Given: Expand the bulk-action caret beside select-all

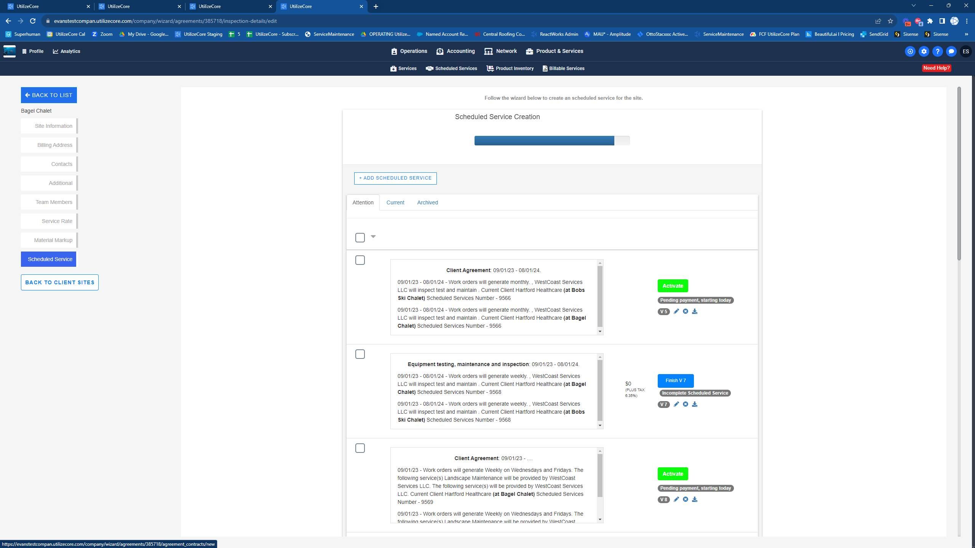Looking at the screenshot, I should [373, 237].
